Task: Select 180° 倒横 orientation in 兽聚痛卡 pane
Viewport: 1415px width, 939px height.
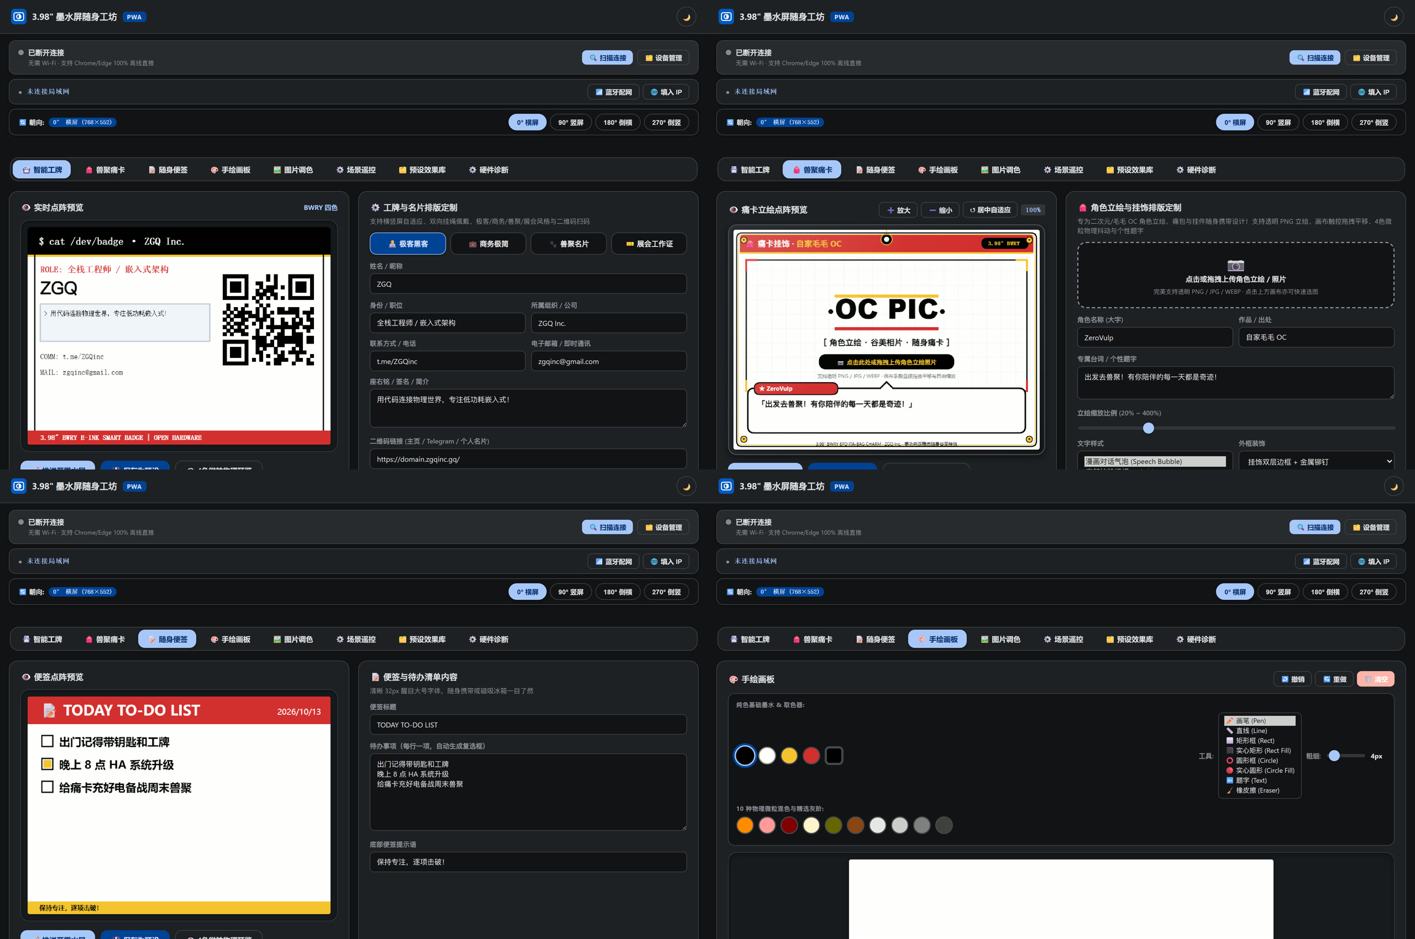Action: [x=1324, y=122]
